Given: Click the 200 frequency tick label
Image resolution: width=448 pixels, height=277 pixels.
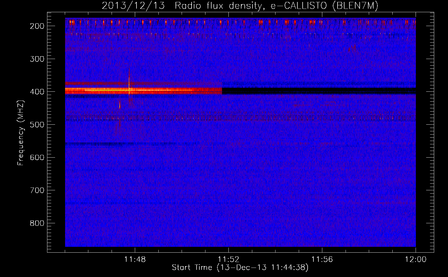Looking at the screenshot, I should pos(37,26).
